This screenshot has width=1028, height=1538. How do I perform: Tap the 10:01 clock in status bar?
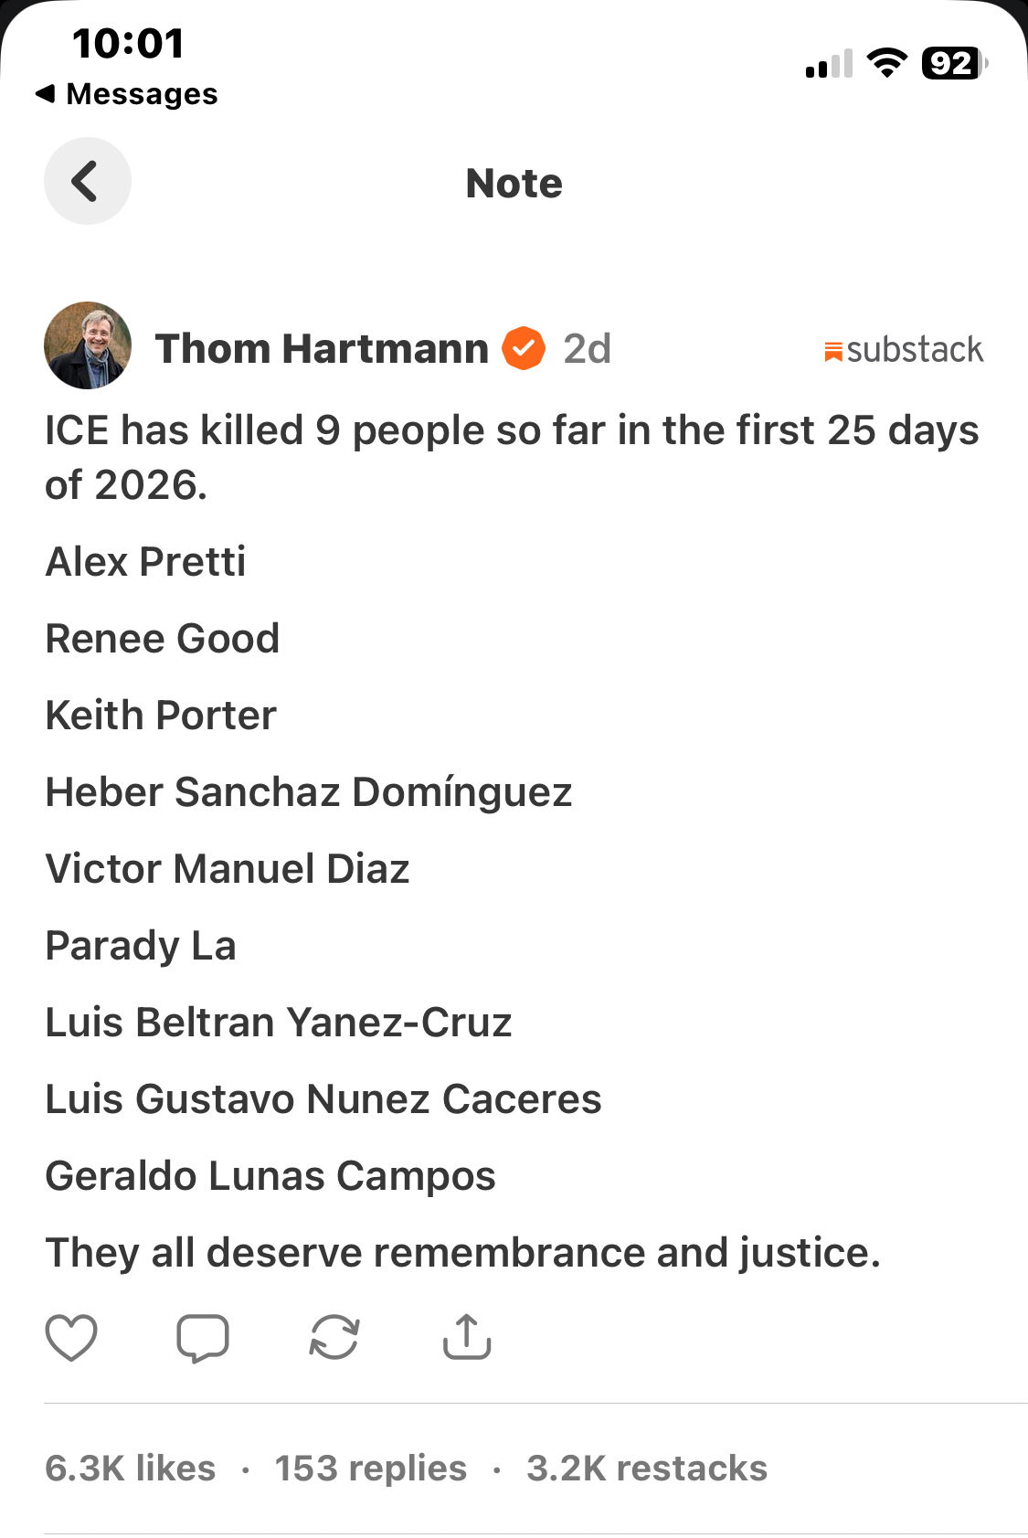click(128, 43)
